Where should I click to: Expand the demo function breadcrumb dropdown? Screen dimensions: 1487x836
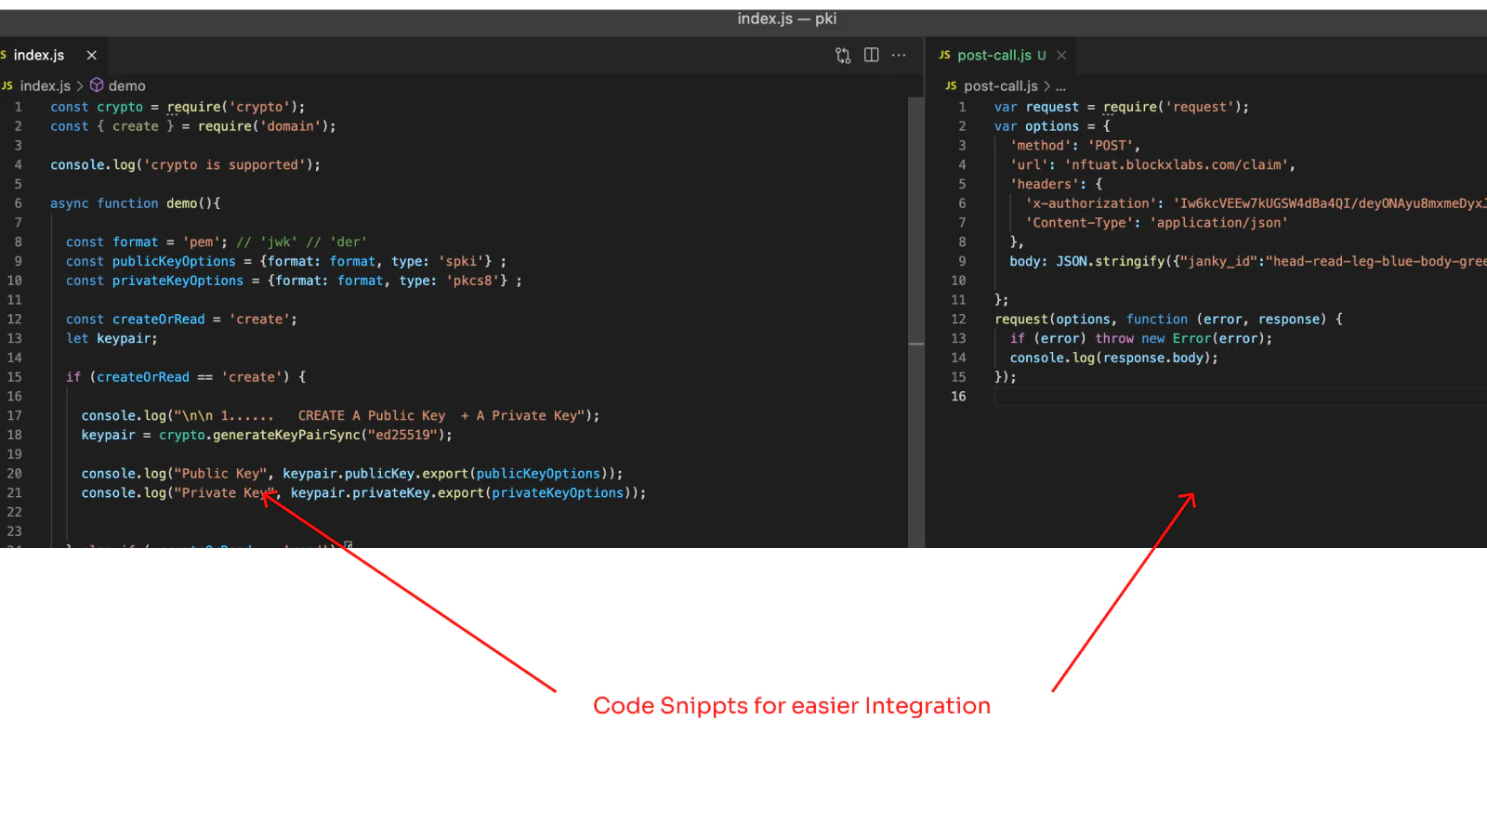pyautogui.click(x=126, y=85)
